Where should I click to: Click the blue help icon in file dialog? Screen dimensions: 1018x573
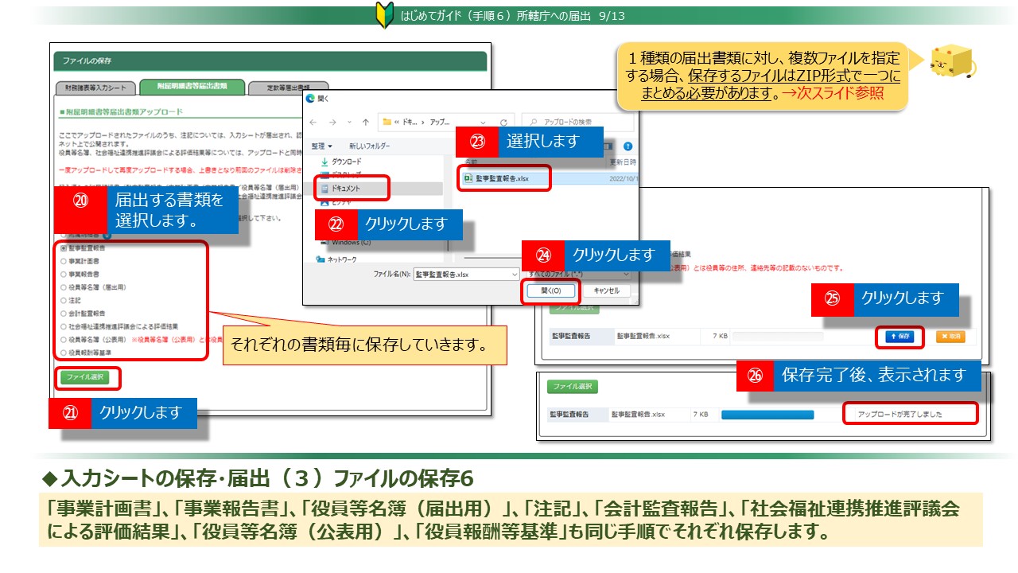pos(628,146)
